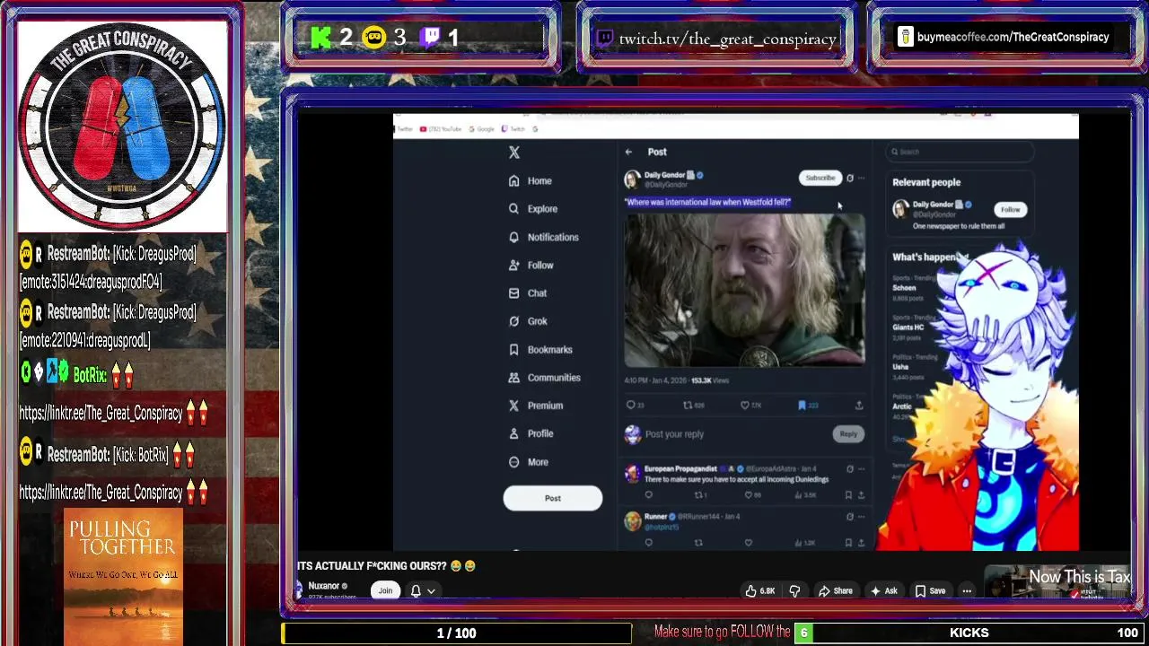The width and height of the screenshot is (1149, 646).
Task: Subscribe to Daily Gondor
Action: (x=820, y=178)
